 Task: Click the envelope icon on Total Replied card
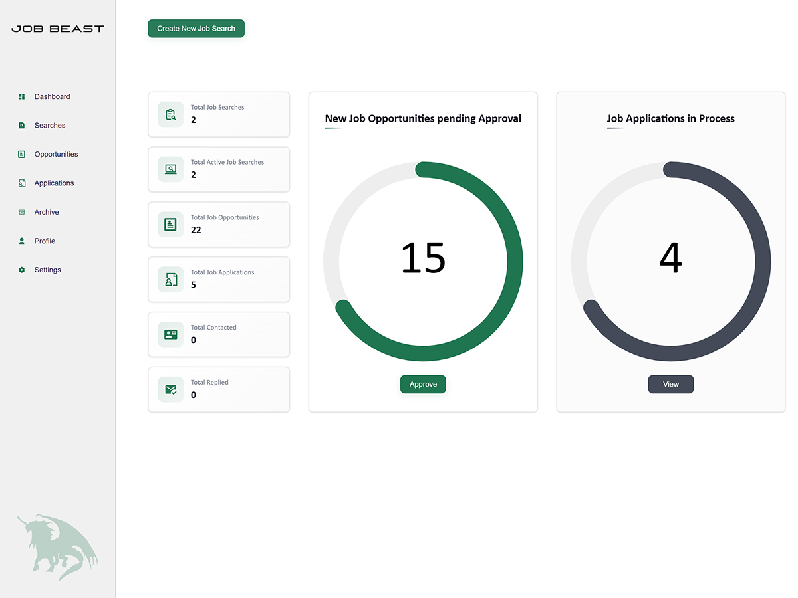171,389
